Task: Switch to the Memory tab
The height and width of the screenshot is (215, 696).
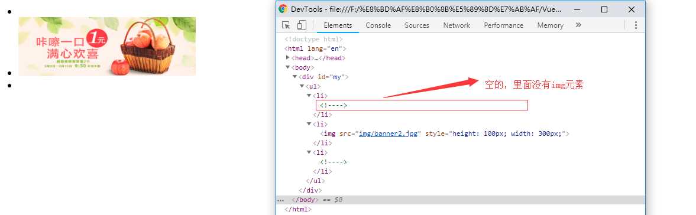Action: coord(550,25)
